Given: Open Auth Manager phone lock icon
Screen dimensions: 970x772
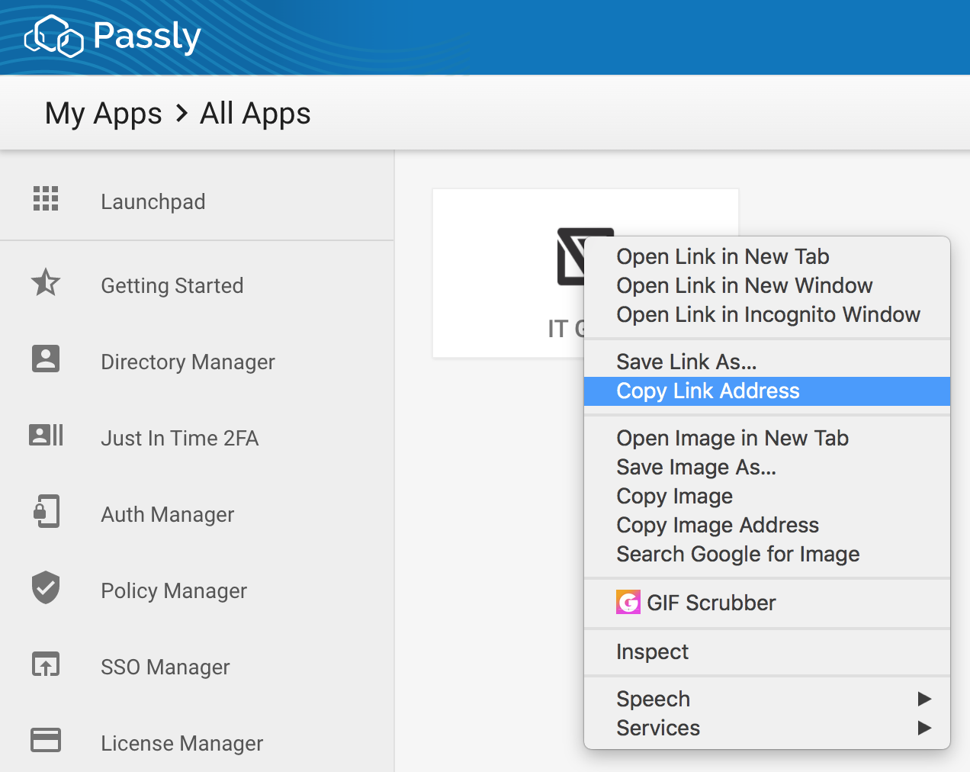Looking at the screenshot, I should [x=46, y=511].
